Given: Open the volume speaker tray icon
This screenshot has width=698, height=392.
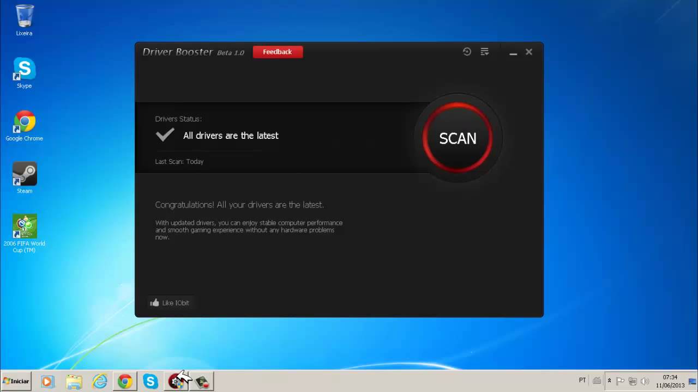Looking at the screenshot, I should pos(645,381).
